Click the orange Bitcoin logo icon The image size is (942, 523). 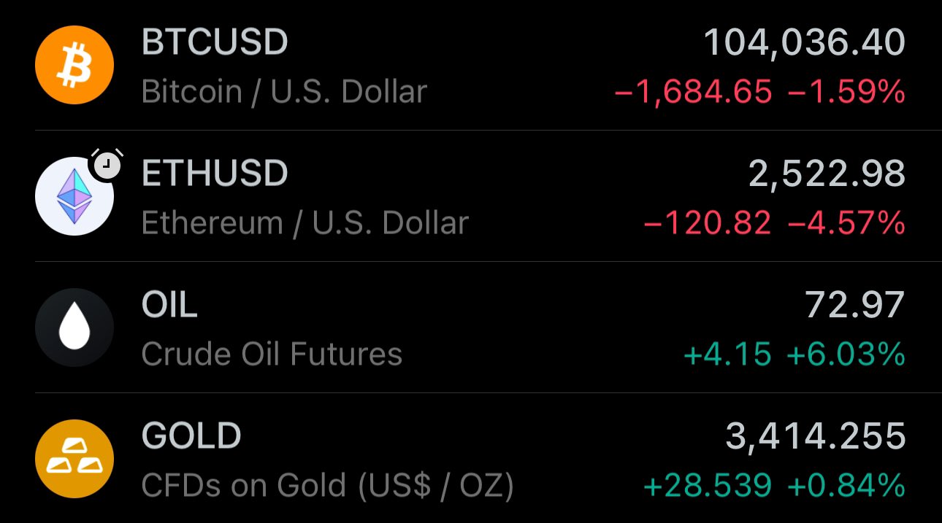pyautogui.click(x=74, y=65)
